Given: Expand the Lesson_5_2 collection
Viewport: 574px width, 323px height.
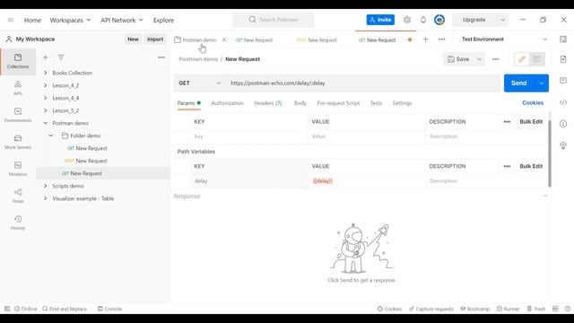Looking at the screenshot, I should (46, 110).
